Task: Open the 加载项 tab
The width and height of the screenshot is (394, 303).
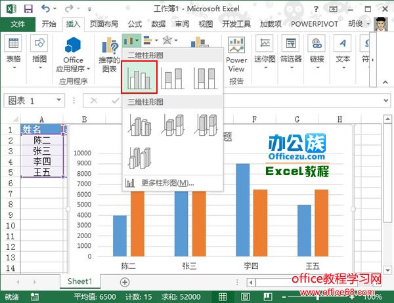Action: point(271,24)
